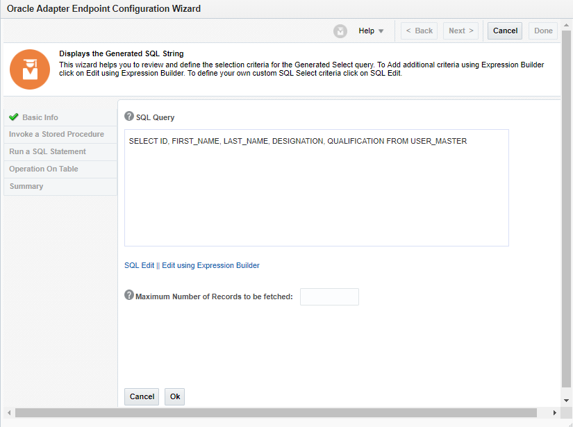Click the Next button

[460, 31]
